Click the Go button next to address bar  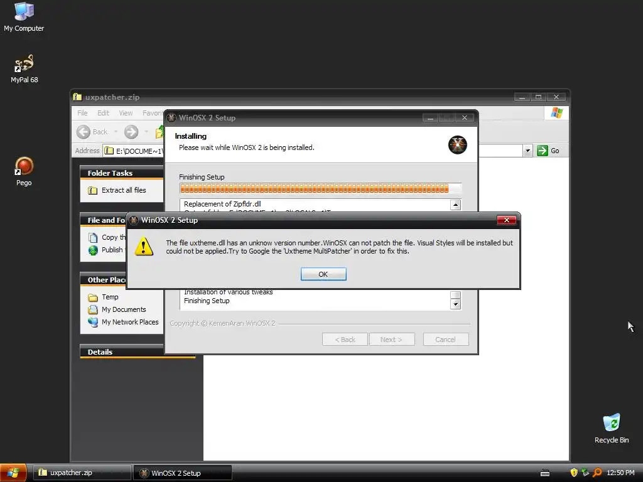click(x=548, y=151)
